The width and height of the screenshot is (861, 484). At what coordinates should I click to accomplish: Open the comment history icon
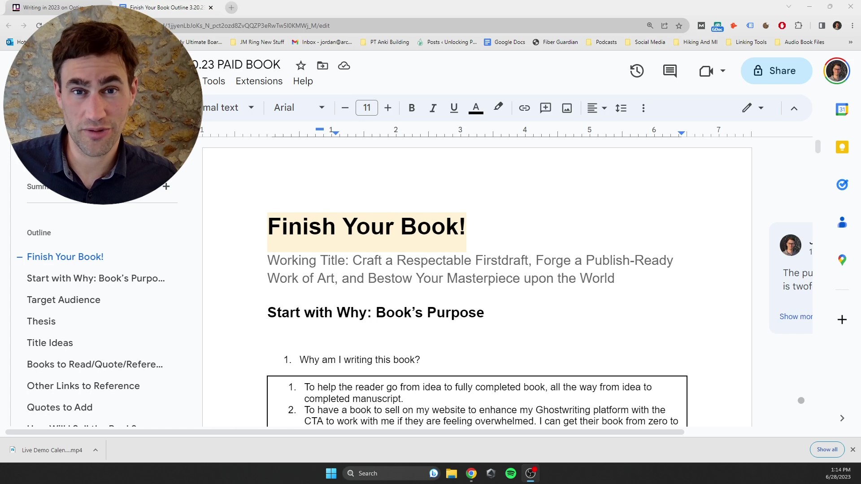click(670, 71)
